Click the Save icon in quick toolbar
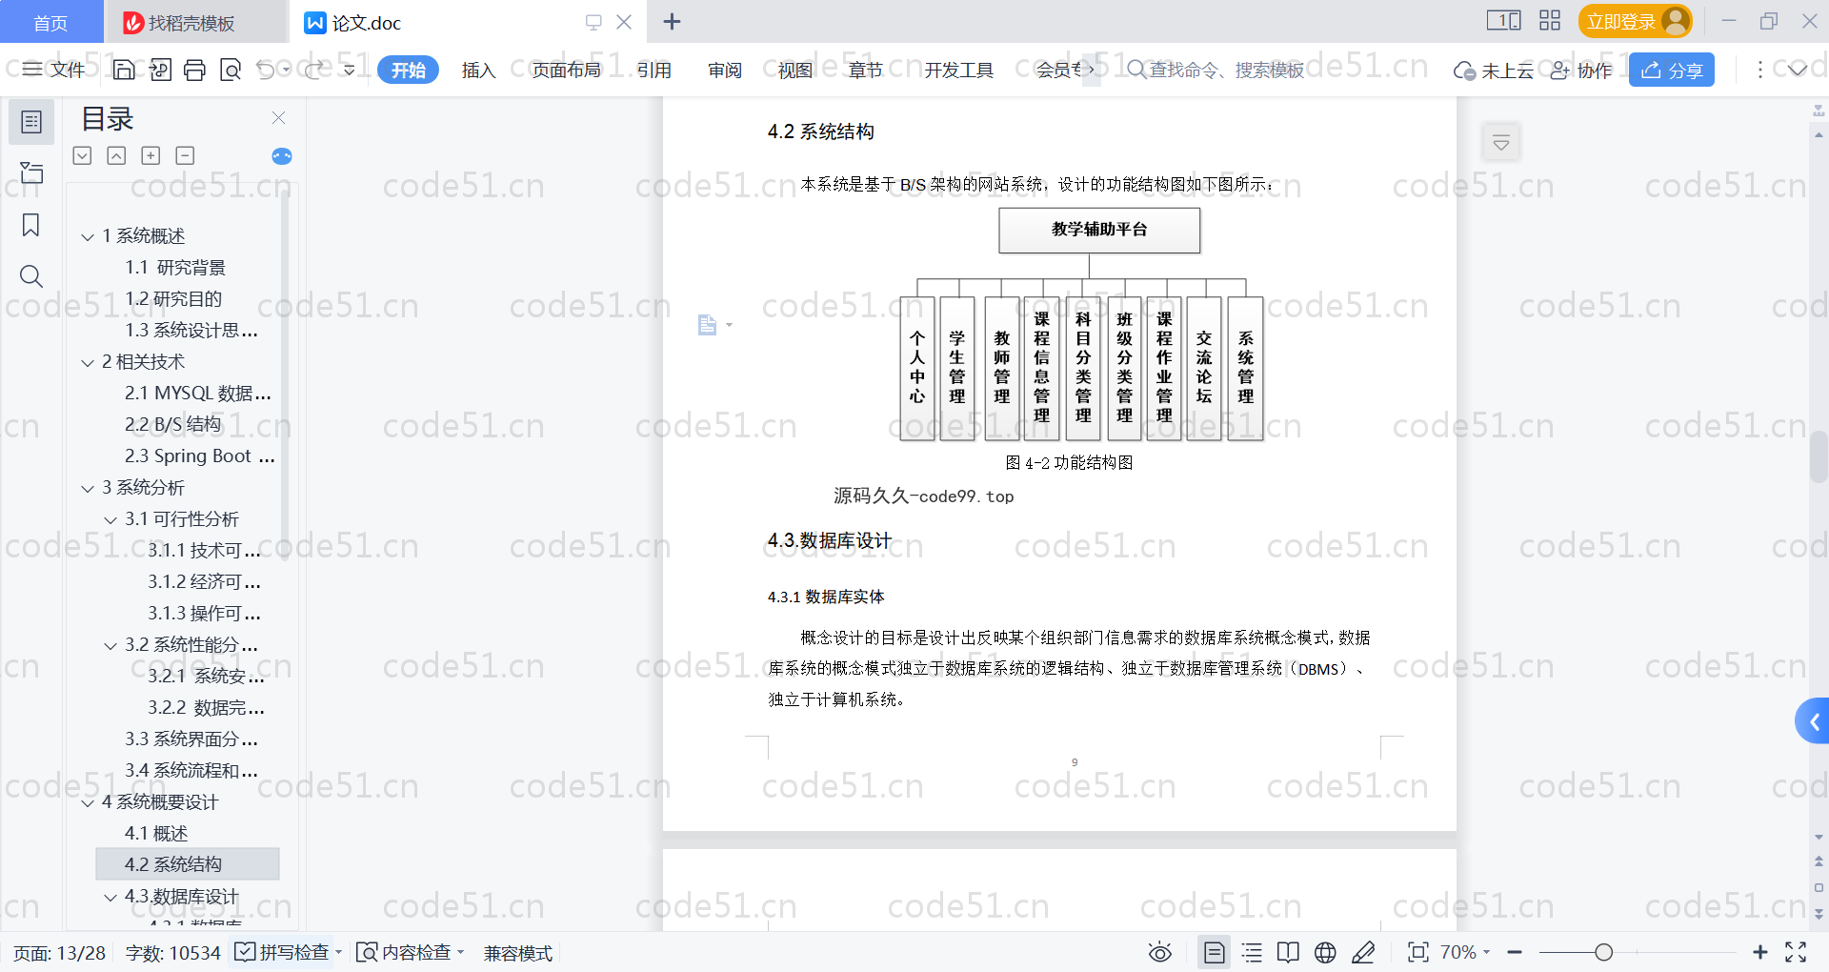This screenshot has width=1829, height=972. [124, 70]
